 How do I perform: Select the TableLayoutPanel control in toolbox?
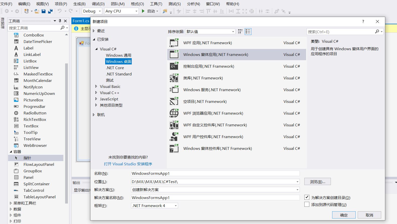[x=40, y=197]
